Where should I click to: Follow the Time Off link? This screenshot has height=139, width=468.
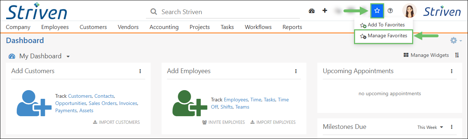(x=250, y=103)
